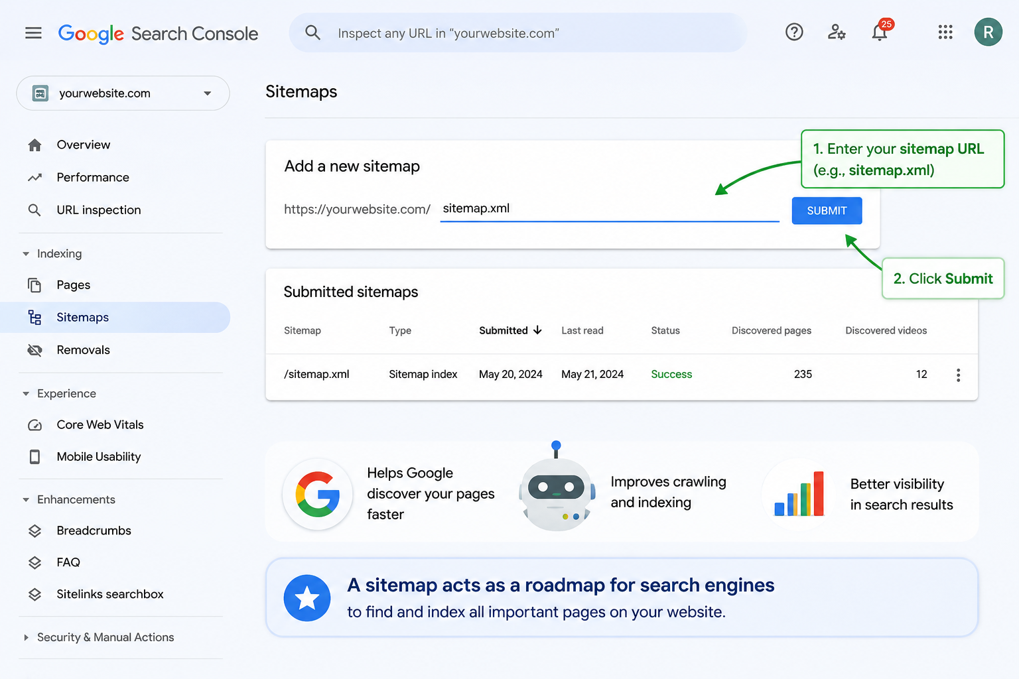The width and height of the screenshot is (1019, 679).
Task: Click the Sitemap index type cell
Action: click(x=423, y=375)
